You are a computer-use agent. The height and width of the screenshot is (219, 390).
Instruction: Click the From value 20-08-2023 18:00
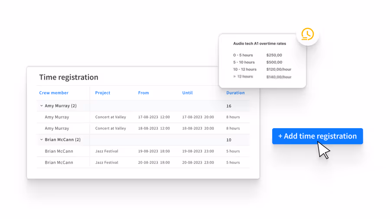click(x=154, y=162)
